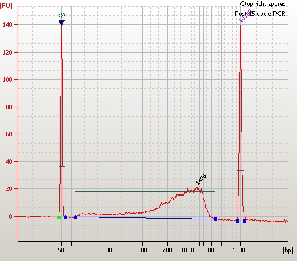
Task: Click the [FU] y-axis unit label
Action: (6, 5)
